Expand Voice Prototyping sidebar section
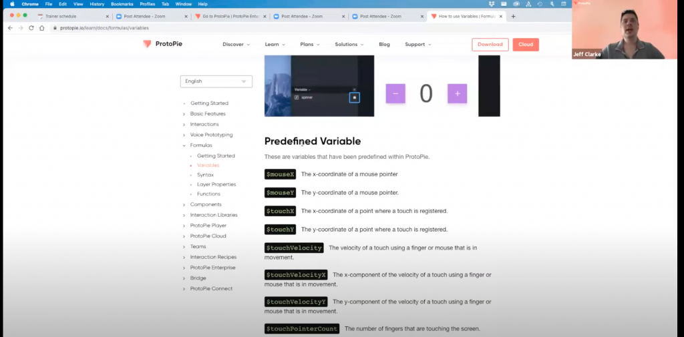 [211, 135]
